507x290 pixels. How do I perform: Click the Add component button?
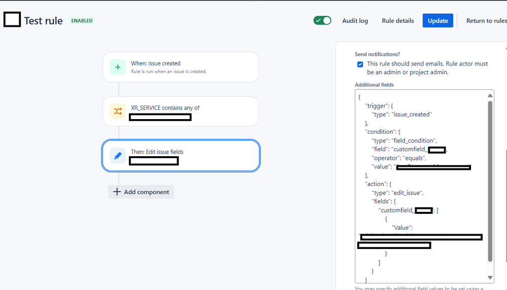[x=141, y=192]
